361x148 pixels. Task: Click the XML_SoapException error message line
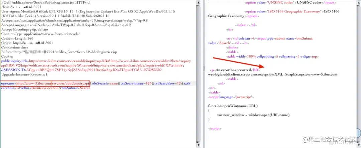[x=273, y=75]
